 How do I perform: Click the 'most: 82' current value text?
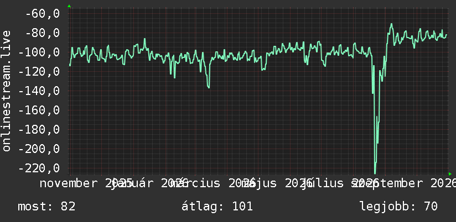(46, 207)
